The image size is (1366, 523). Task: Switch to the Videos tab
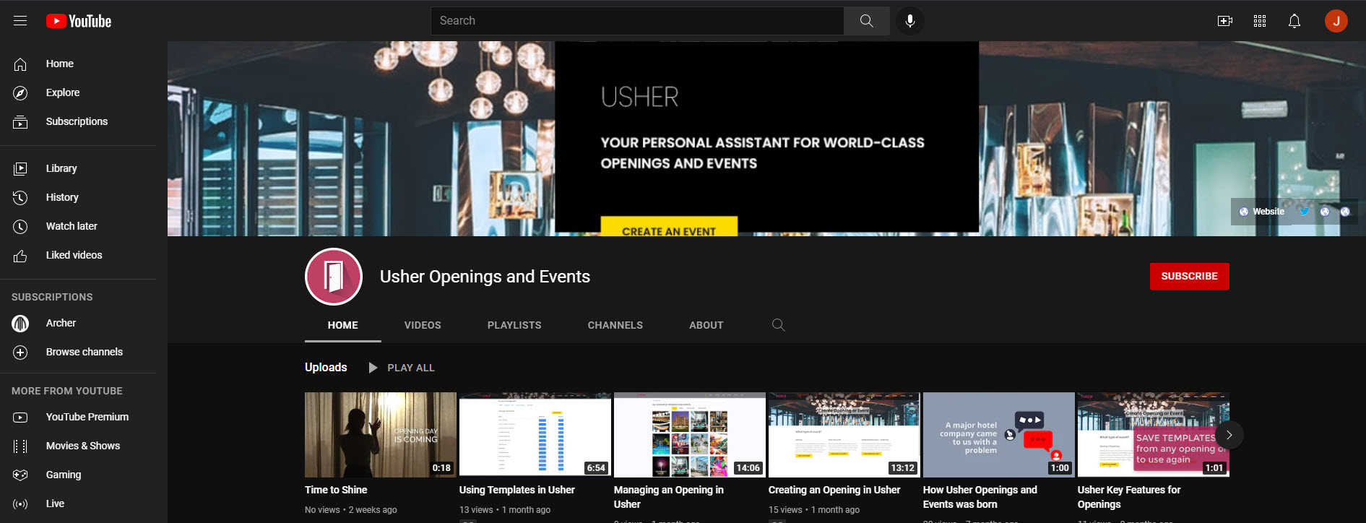[x=423, y=325]
